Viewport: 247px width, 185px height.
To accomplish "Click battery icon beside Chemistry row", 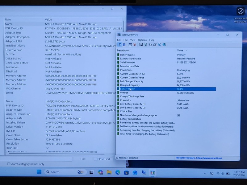I will pos(118,100).
